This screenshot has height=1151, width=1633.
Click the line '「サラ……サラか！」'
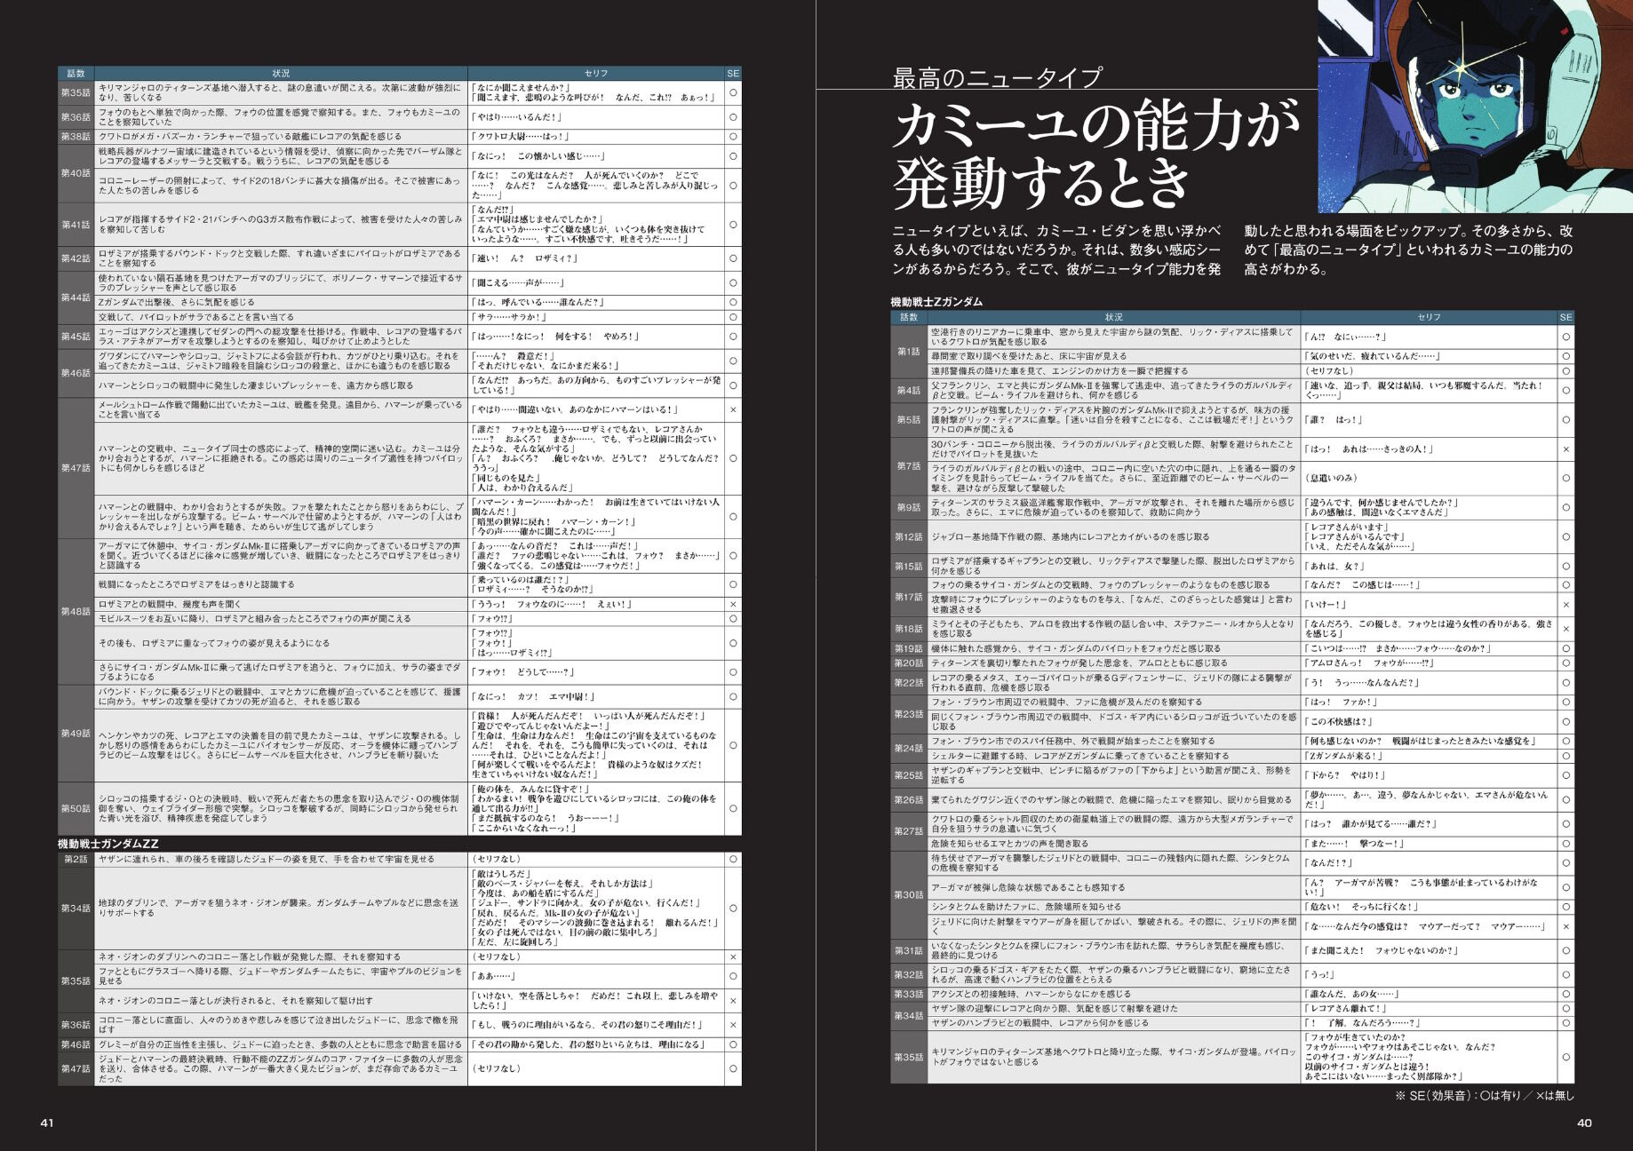[509, 317]
